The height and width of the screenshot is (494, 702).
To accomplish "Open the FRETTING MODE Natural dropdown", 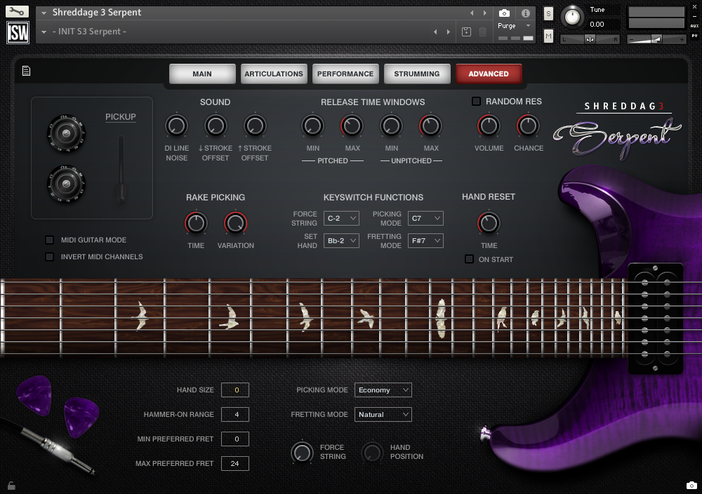I will pyautogui.click(x=383, y=414).
